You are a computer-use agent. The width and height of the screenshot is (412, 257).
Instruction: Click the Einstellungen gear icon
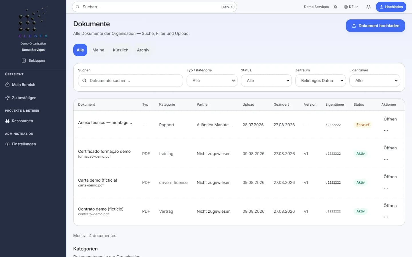point(7,144)
